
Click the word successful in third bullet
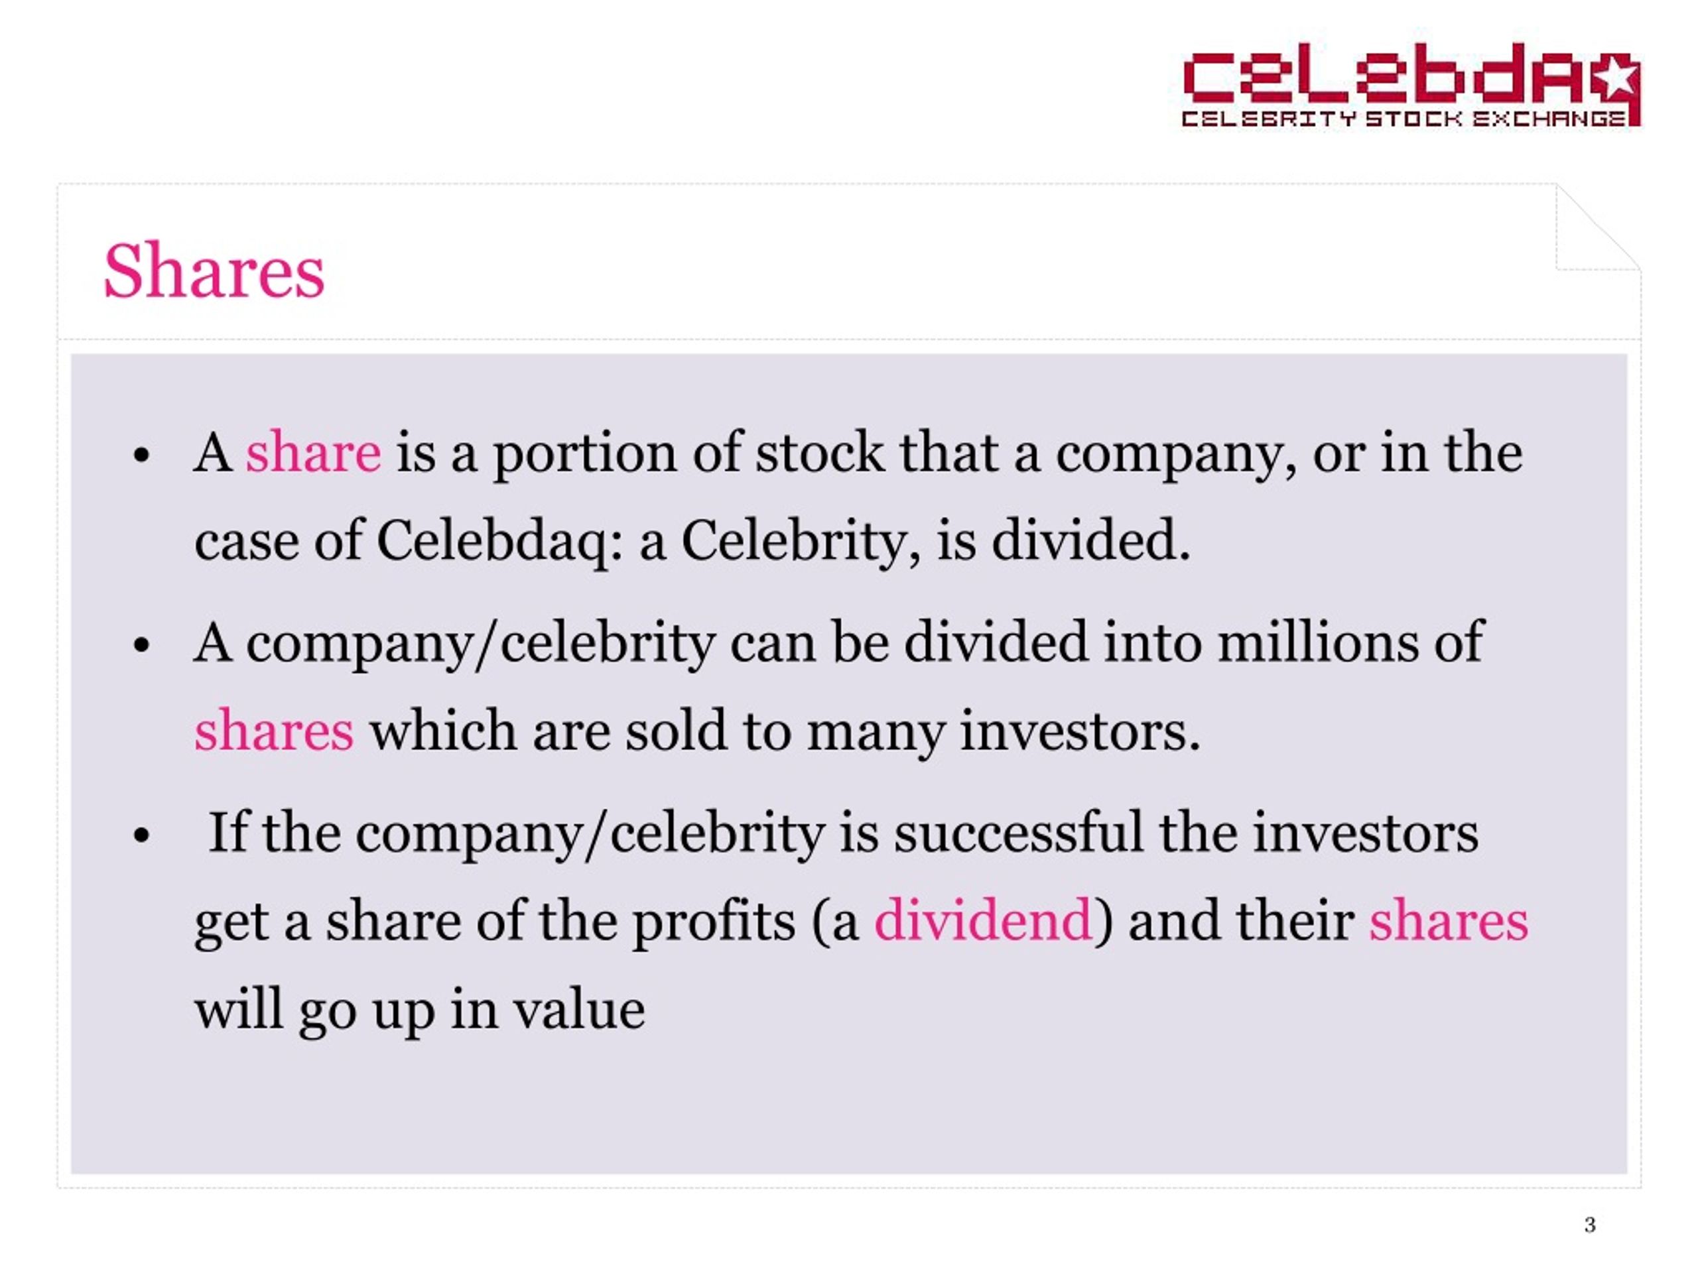(x=1019, y=832)
